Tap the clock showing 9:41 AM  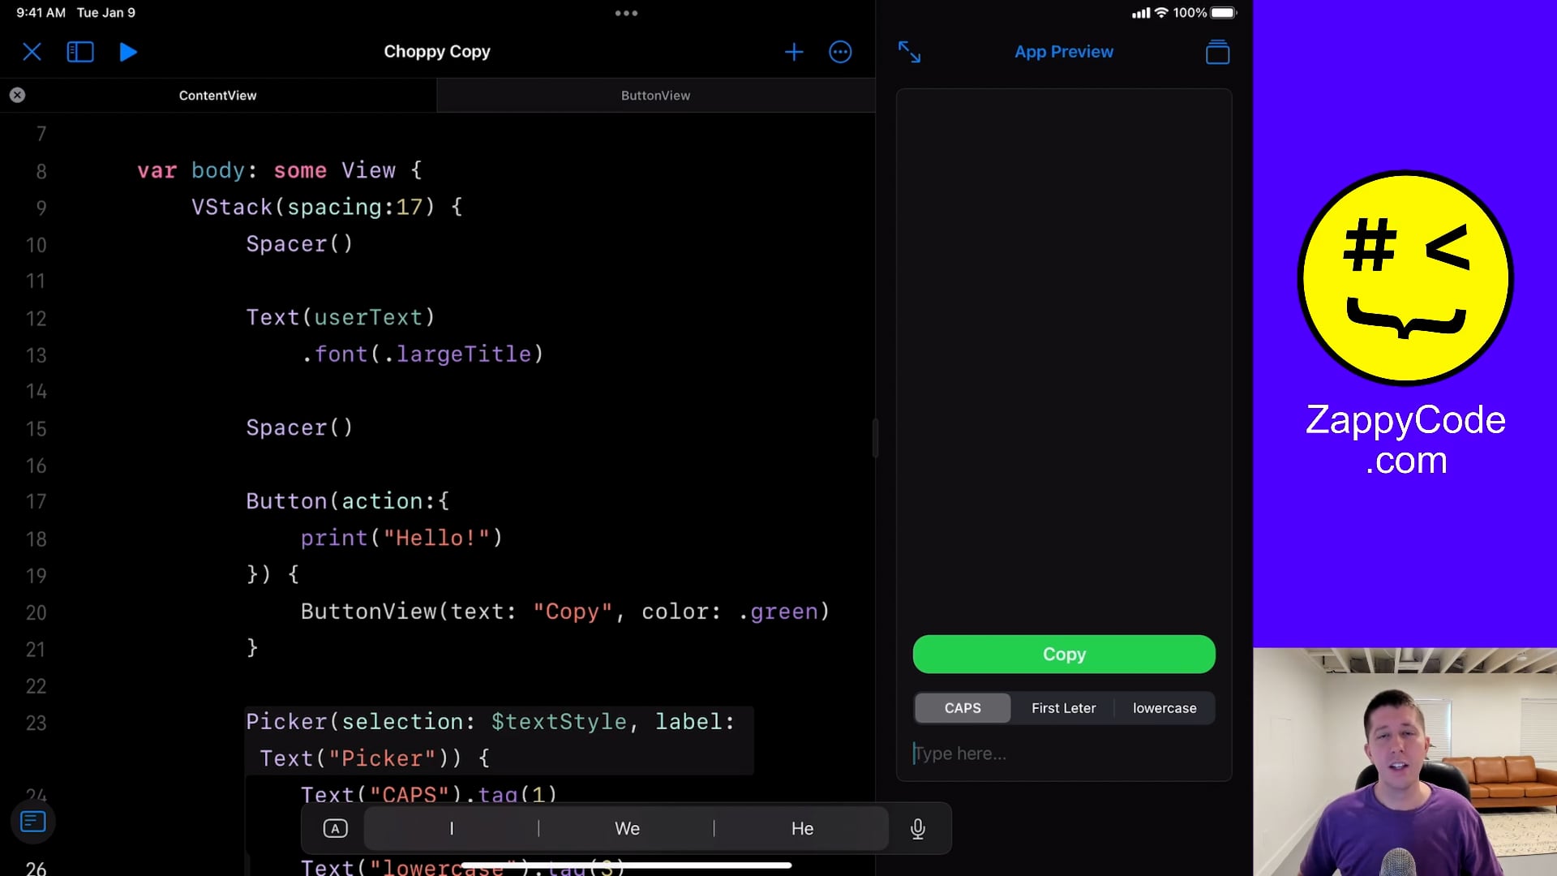click(41, 13)
